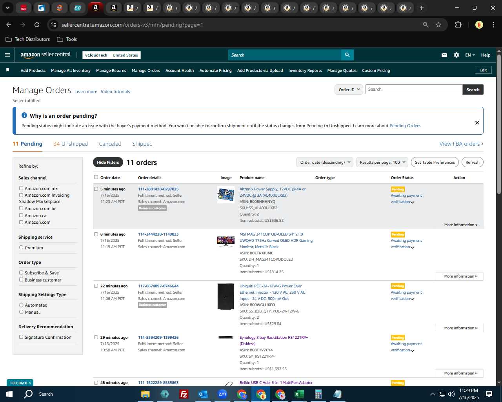
Task: Click the MSI monitor product thumbnail
Action: point(226,241)
